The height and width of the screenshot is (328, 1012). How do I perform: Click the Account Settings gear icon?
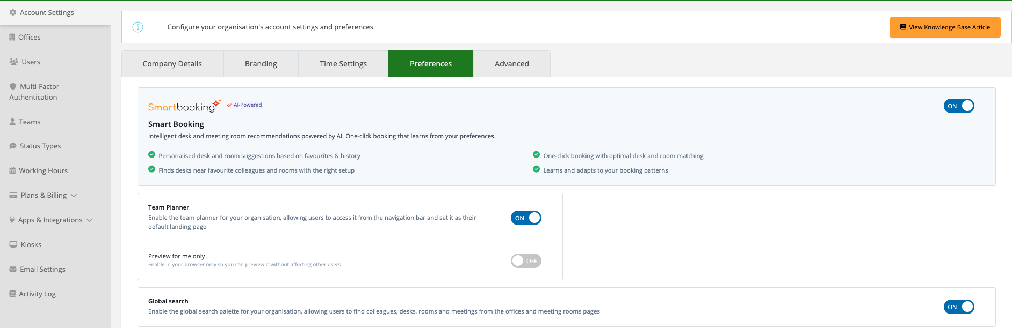coord(13,12)
